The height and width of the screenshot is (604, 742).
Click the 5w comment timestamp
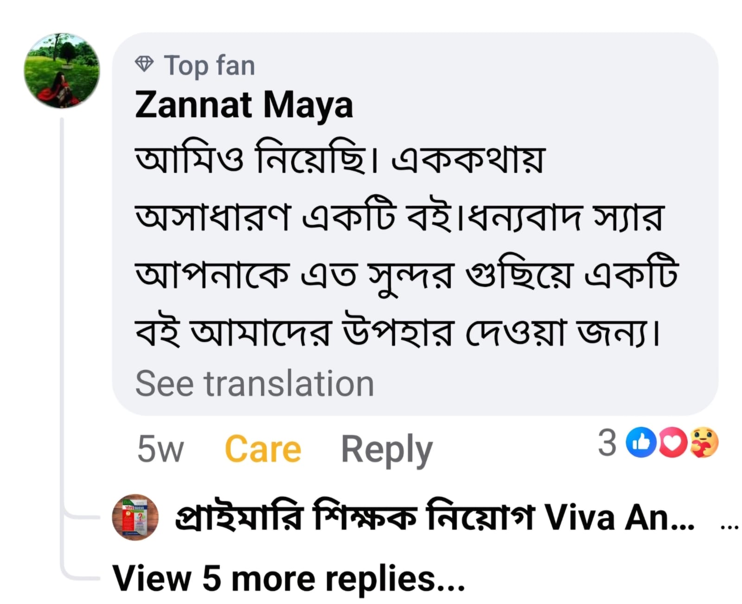click(160, 449)
